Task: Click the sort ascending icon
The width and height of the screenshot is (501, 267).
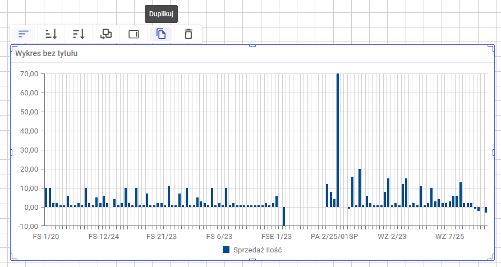Action: [51, 34]
